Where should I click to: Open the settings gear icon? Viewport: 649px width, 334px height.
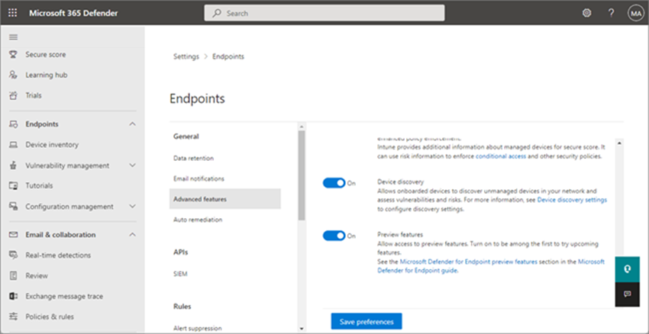click(x=586, y=13)
